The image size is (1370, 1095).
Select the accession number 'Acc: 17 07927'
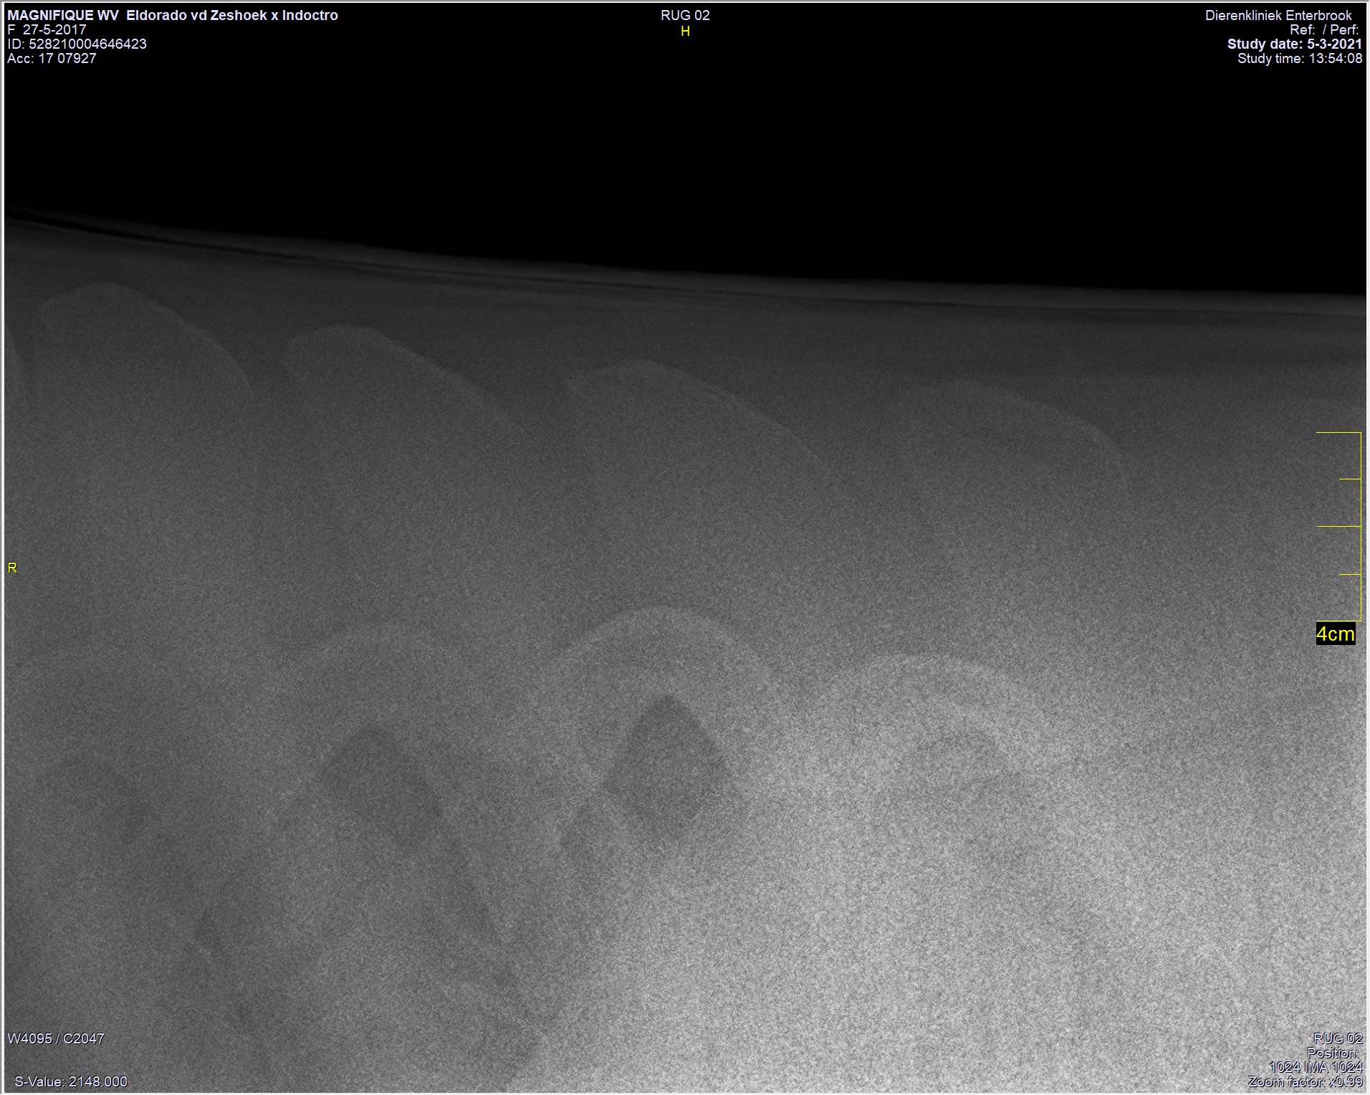point(52,58)
